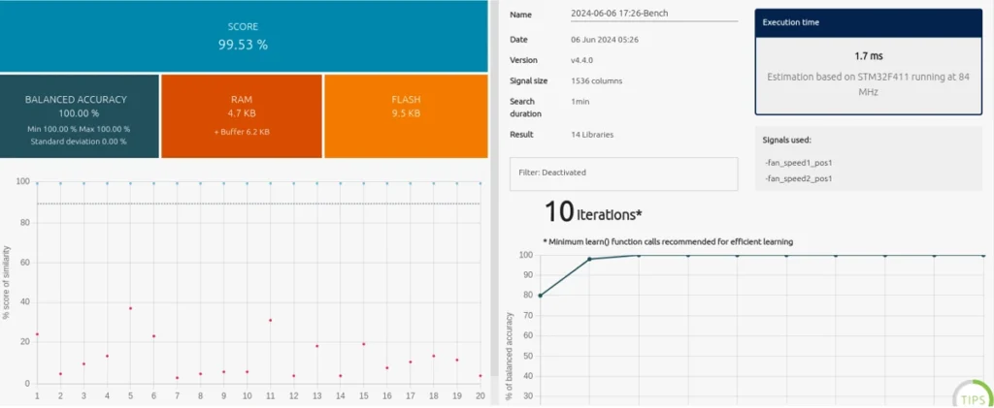Click the signal size '1536 columns' value

pyautogui.click(x=597, y=81)
